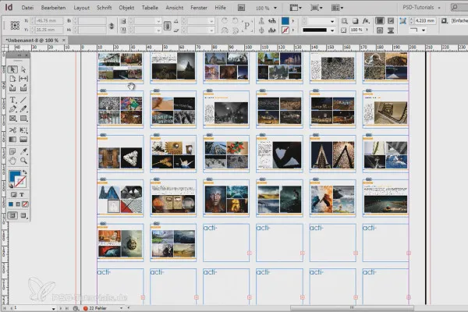
Task: Open the Bearbeiten menu
Action: [53, 8]
